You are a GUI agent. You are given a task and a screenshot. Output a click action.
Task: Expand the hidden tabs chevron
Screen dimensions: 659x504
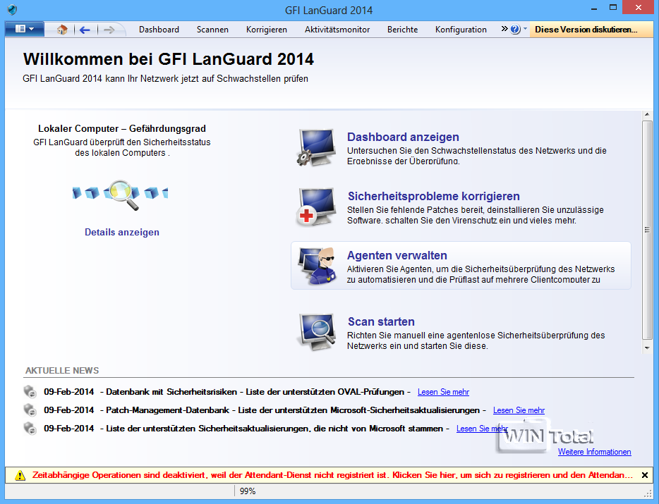tap(504, 29)
